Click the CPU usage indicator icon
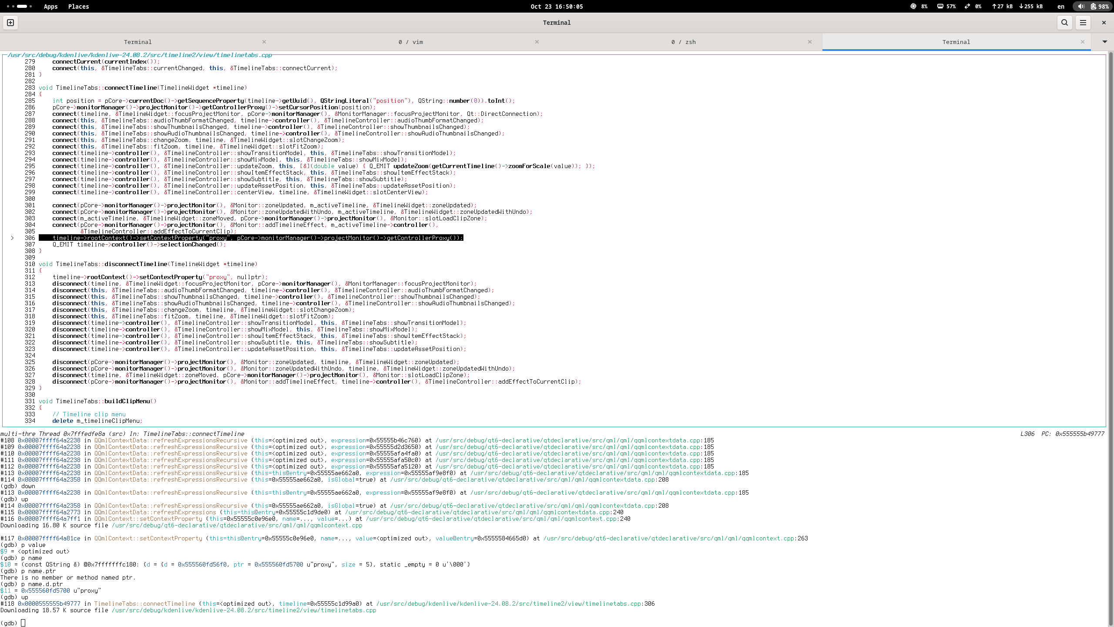The width and height of the screenshot is (1114, 627). (913, 7)
